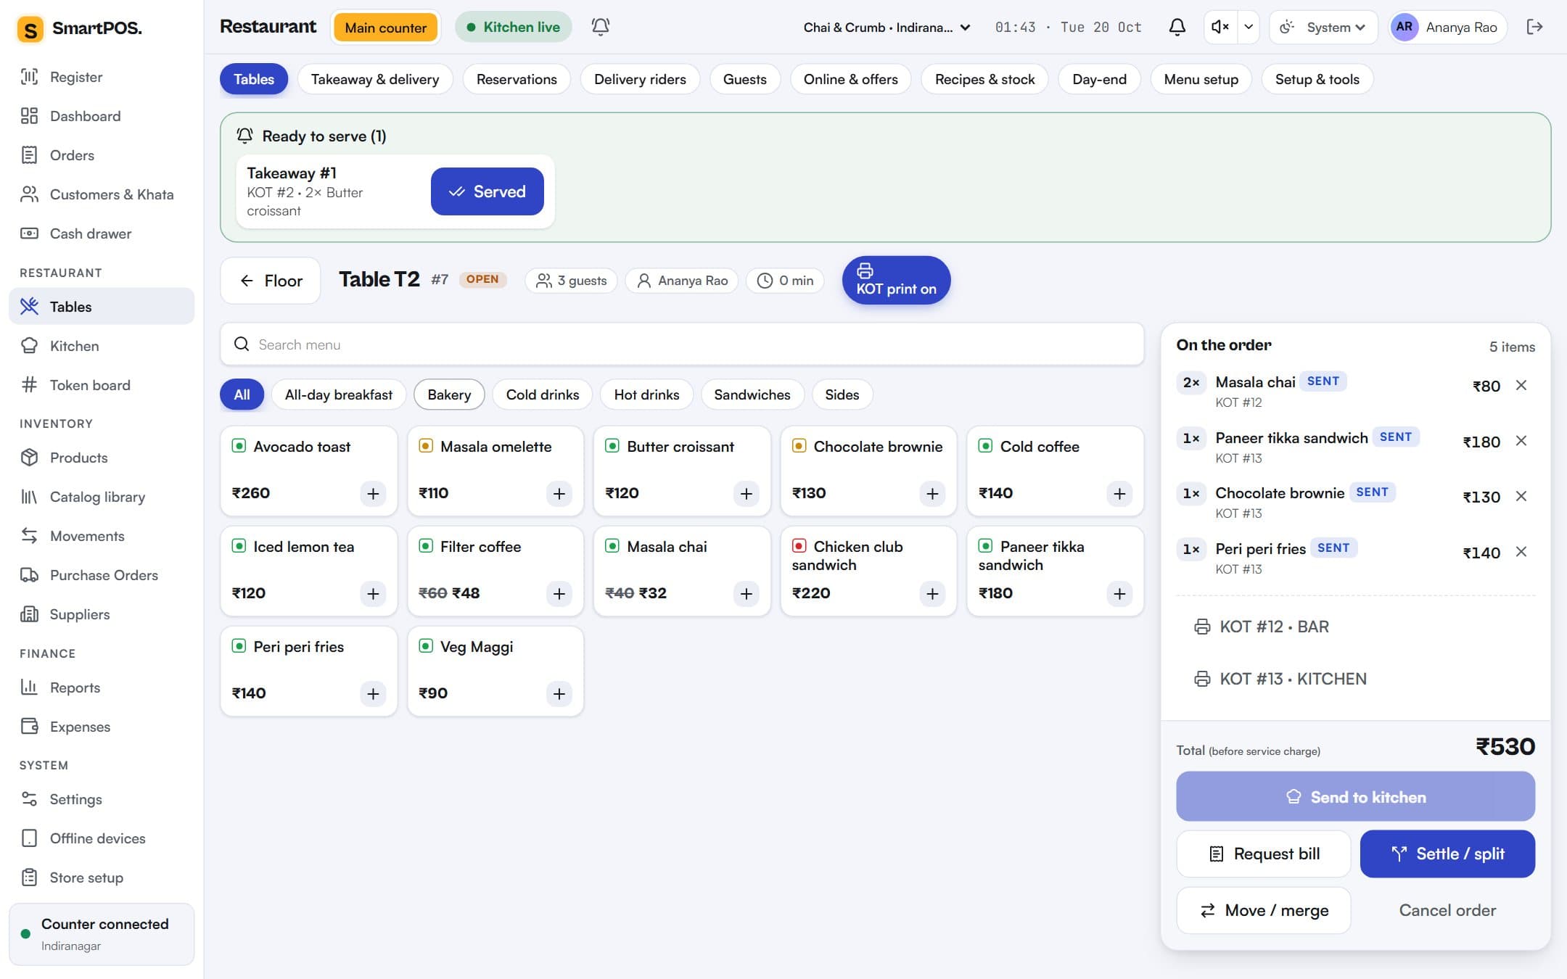This screenshot has height=979, width=1567.
Task: Add Avocado toast with plus icon
Action: coord(373,493)
